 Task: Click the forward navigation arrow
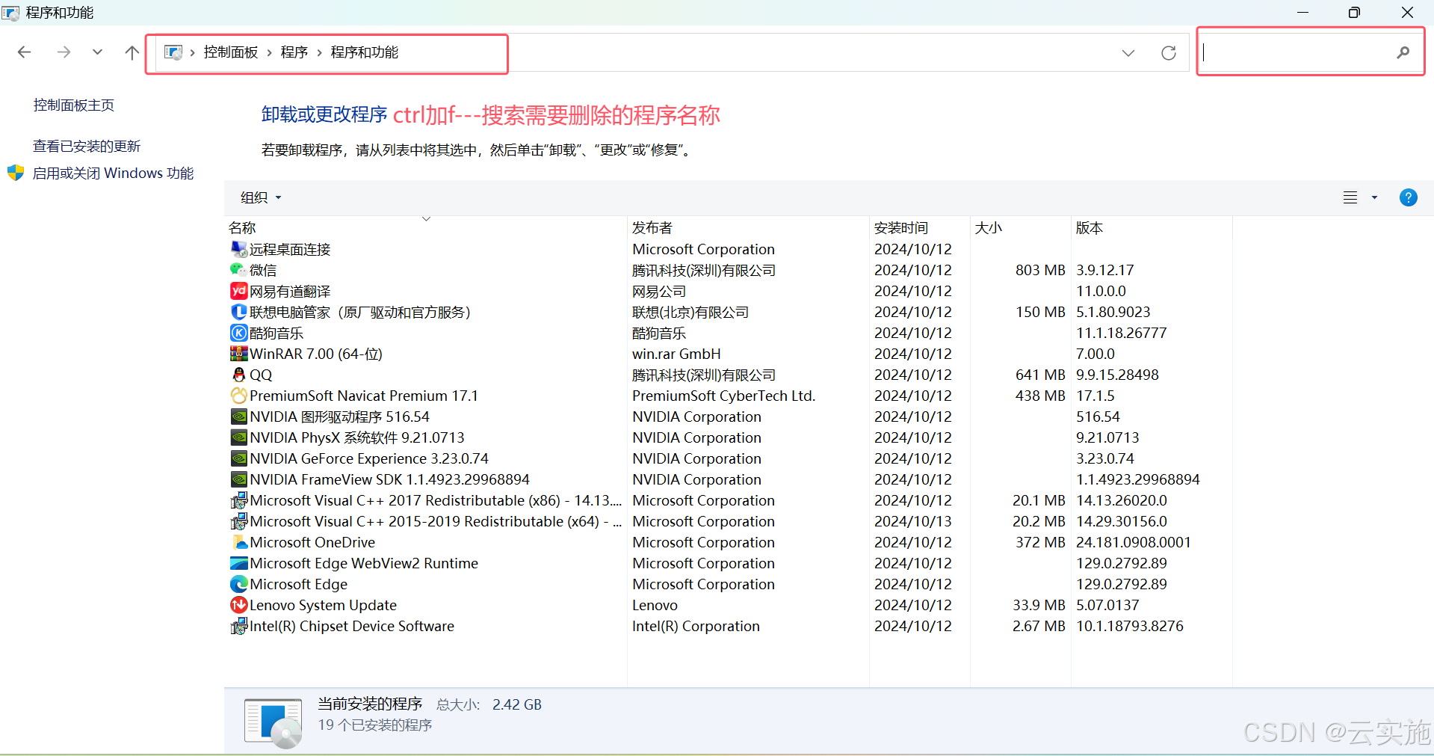(64, 52)
